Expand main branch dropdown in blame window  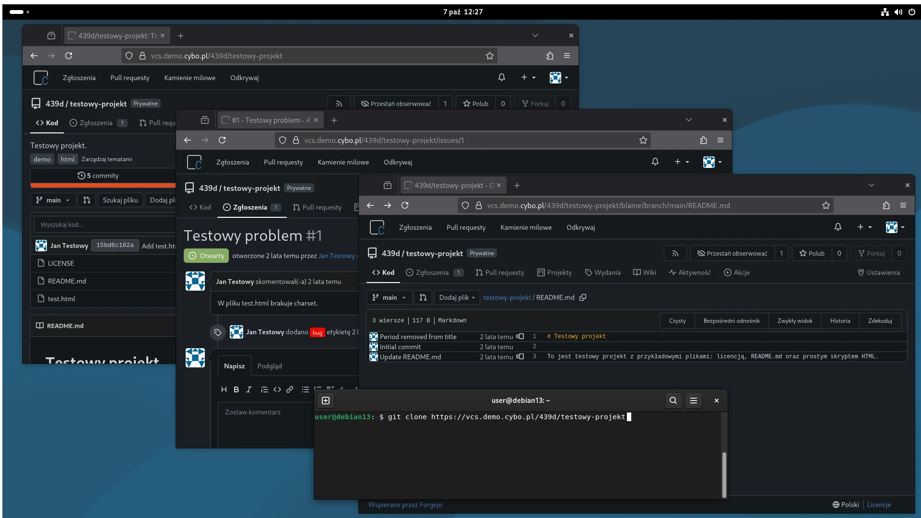389,297
